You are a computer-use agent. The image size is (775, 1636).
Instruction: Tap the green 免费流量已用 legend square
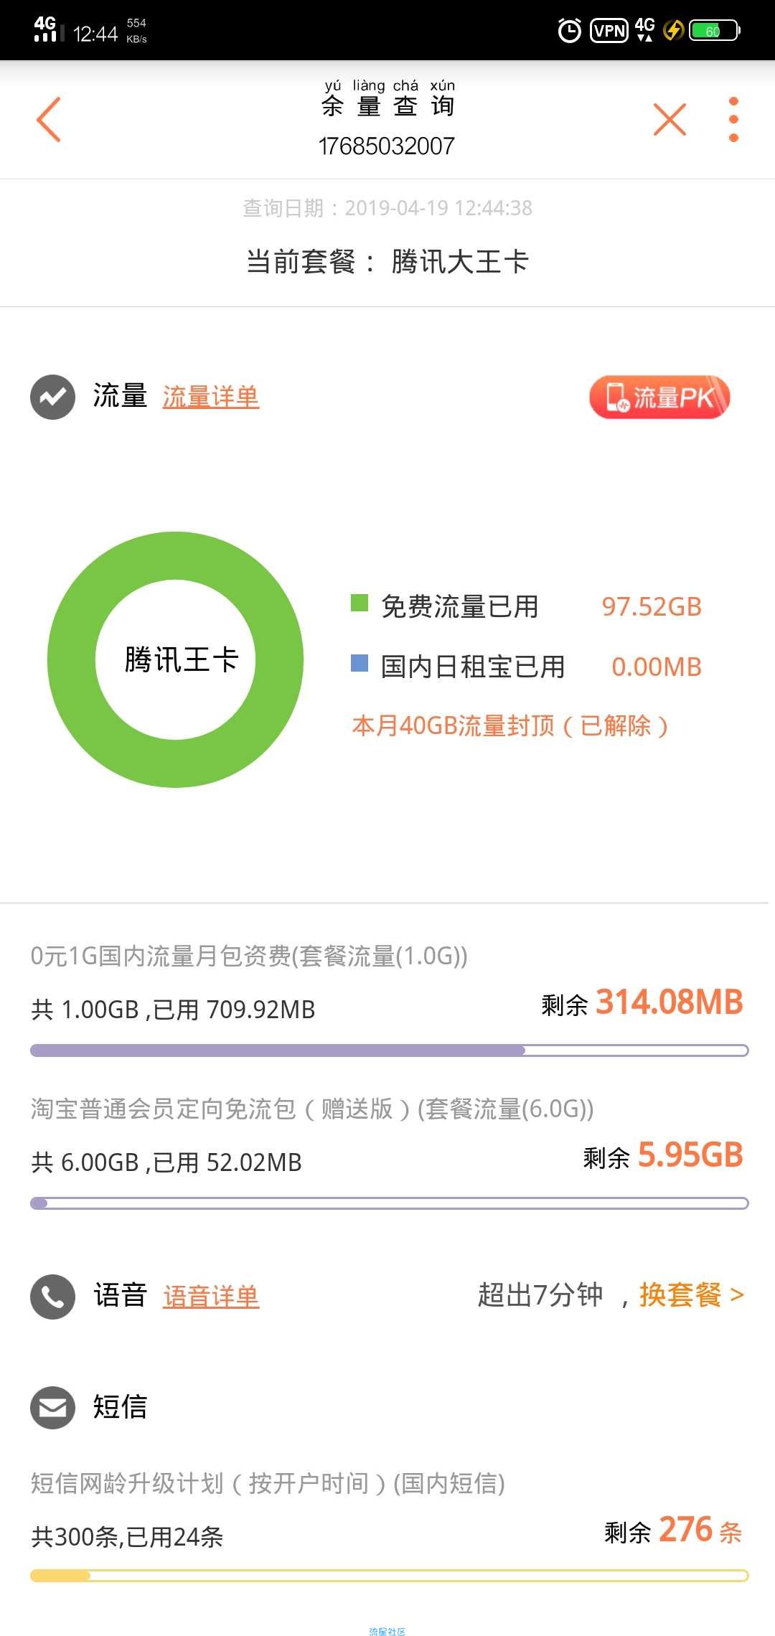click(359, 603)
